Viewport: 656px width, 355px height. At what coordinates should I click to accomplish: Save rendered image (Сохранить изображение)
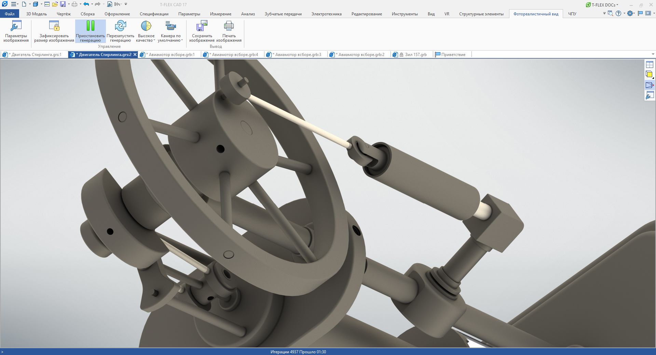(x=202, y=31)
